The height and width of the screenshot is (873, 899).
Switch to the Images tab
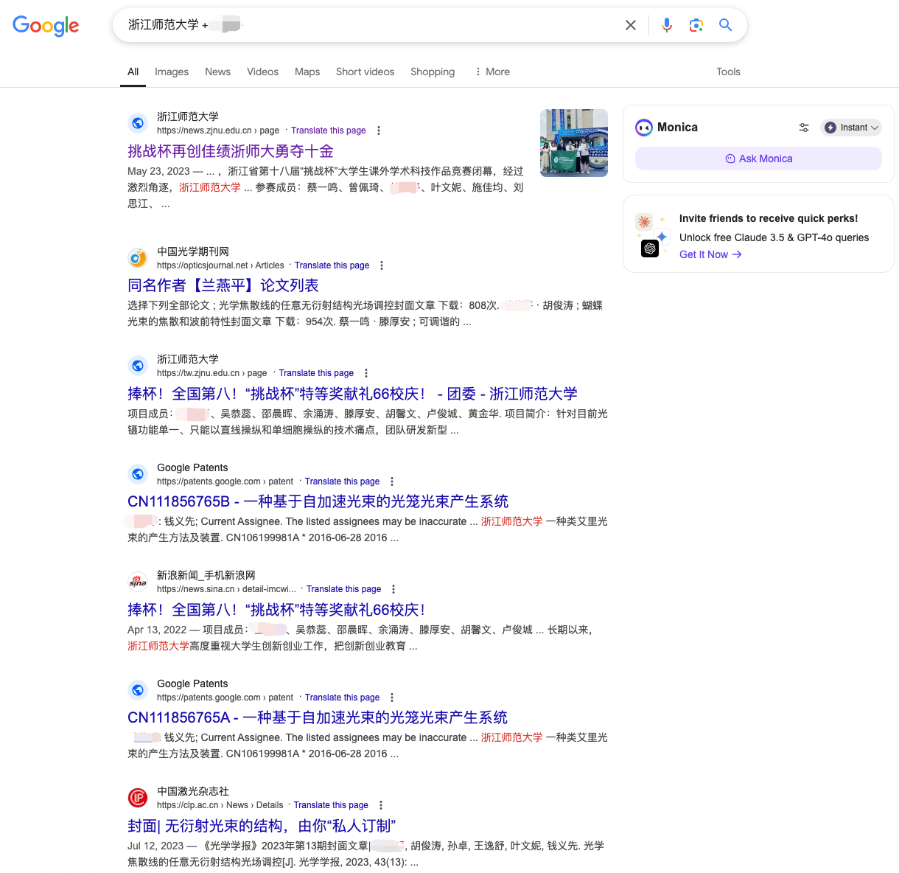172,72
